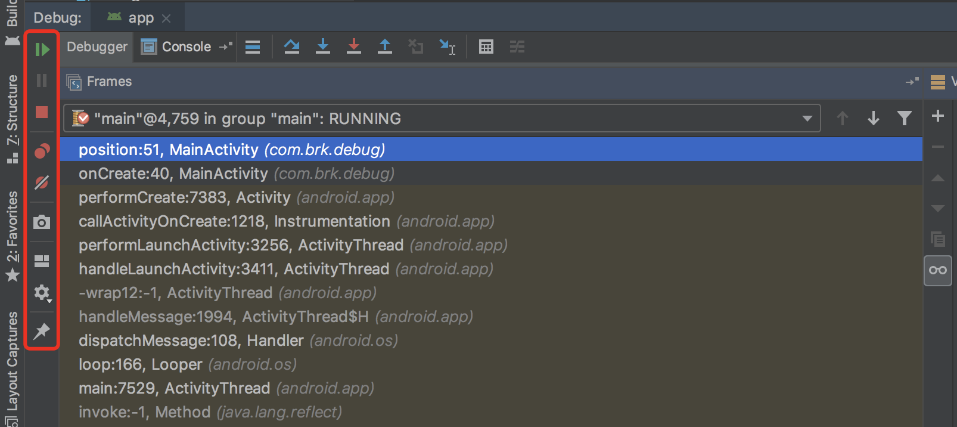Stop the app with red square

[x=42, y=112]
